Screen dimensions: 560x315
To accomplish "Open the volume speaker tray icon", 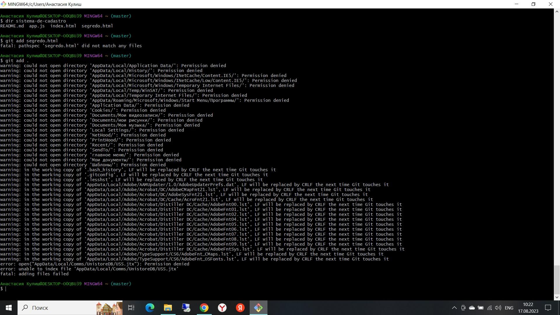I will 498,308.
